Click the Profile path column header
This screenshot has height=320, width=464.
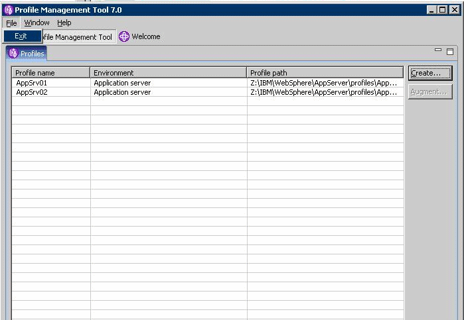(x=325, y=73)
